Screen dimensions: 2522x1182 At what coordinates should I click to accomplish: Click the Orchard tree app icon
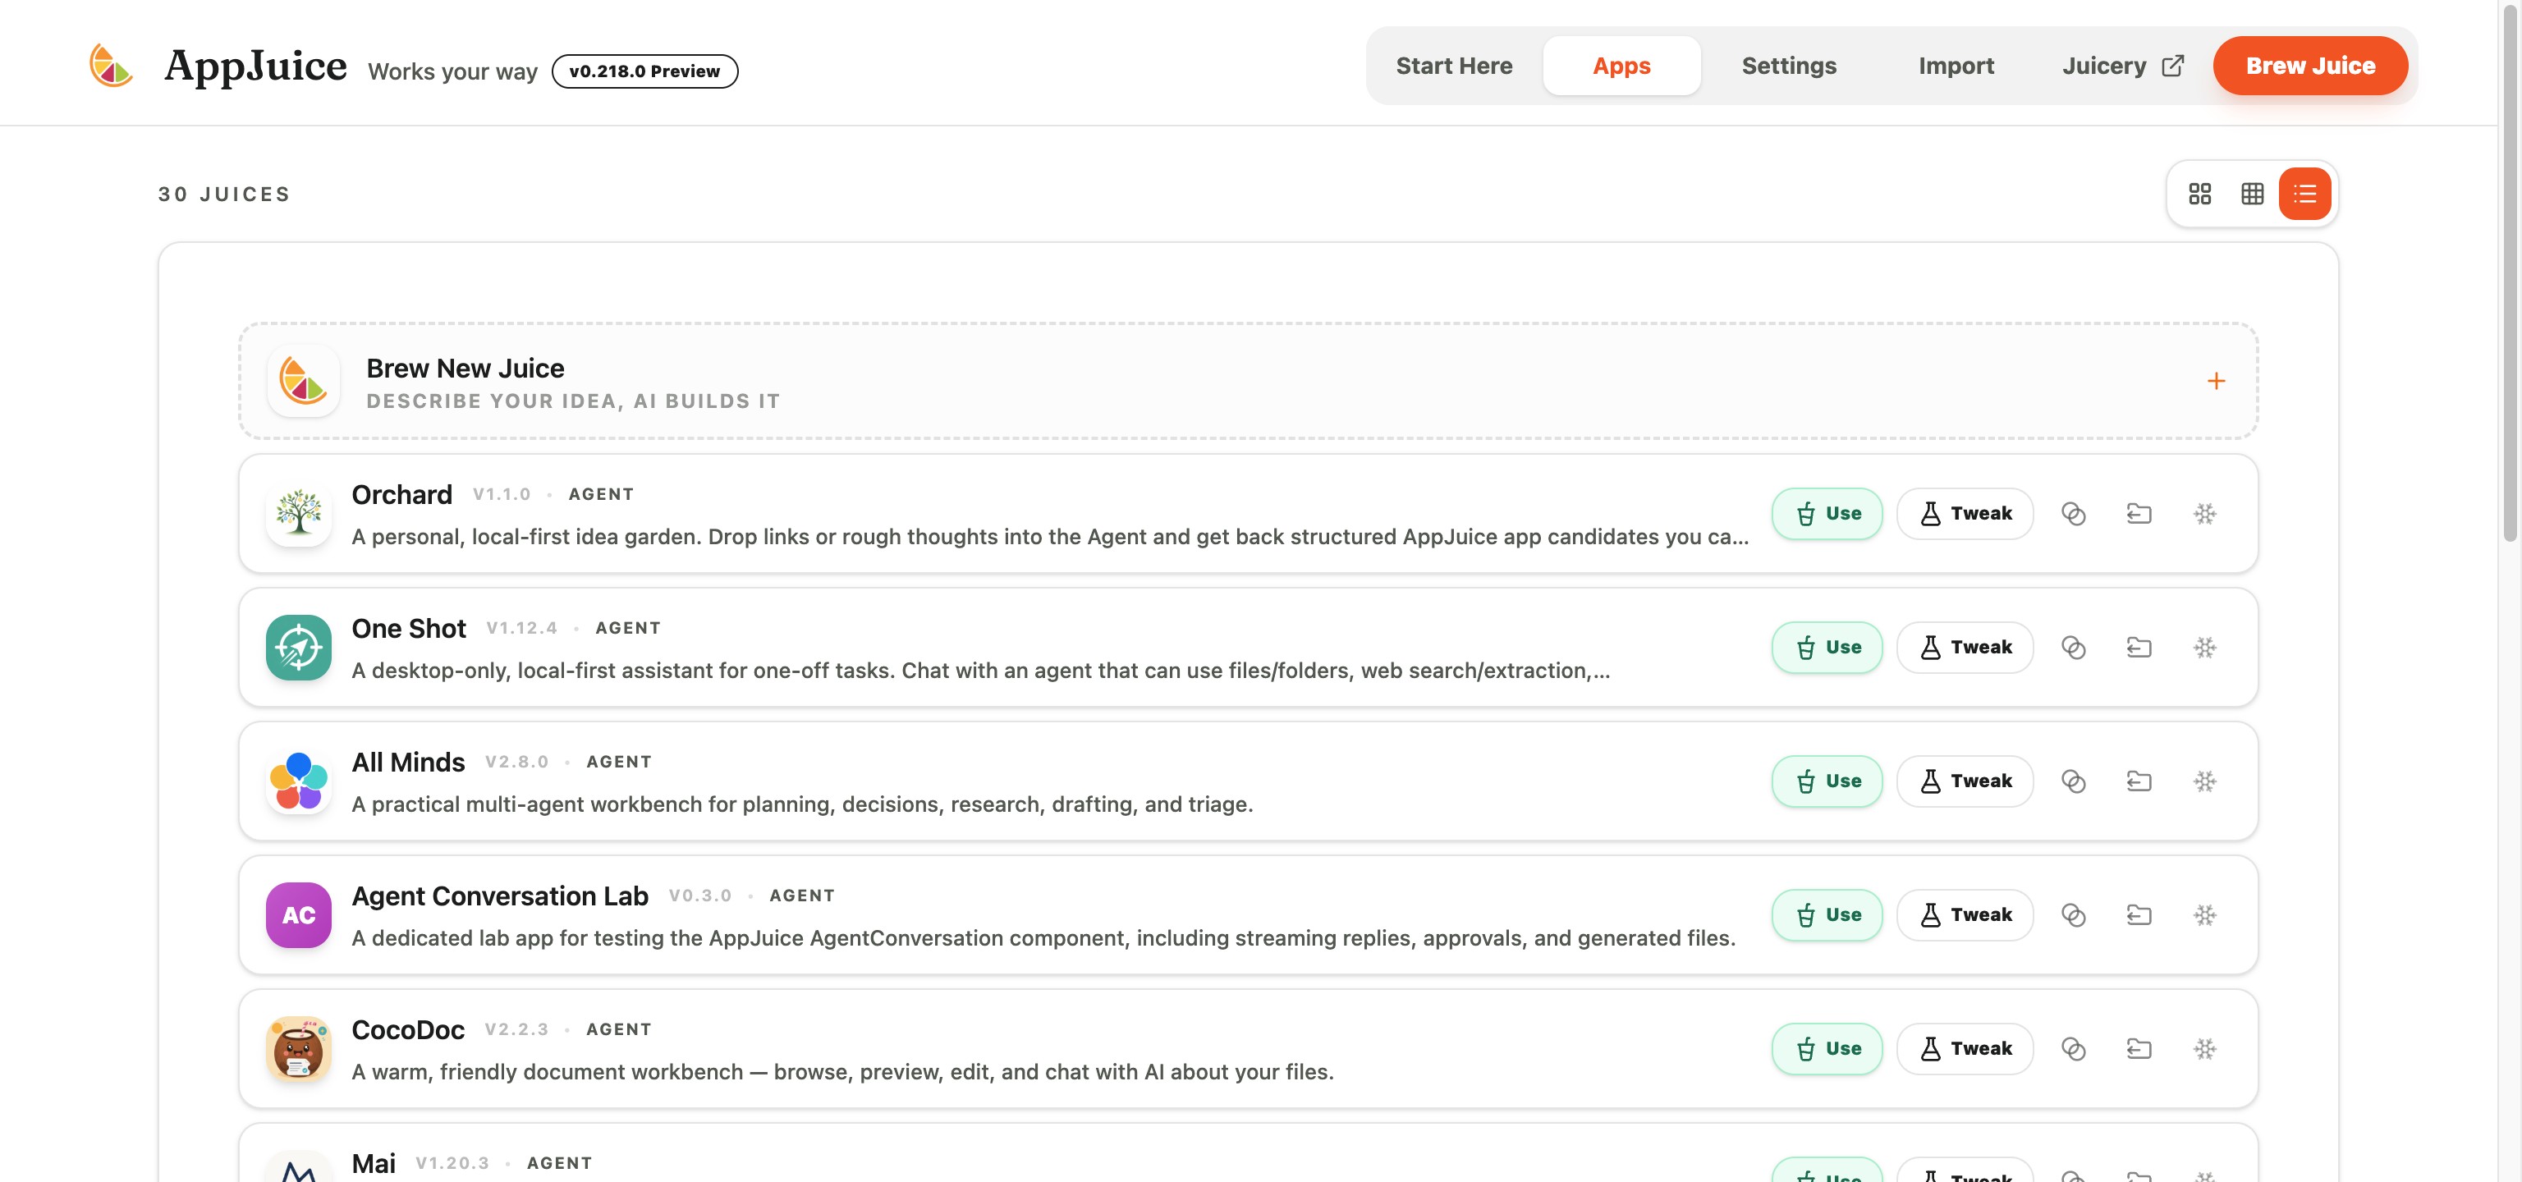tap(299, 514)
